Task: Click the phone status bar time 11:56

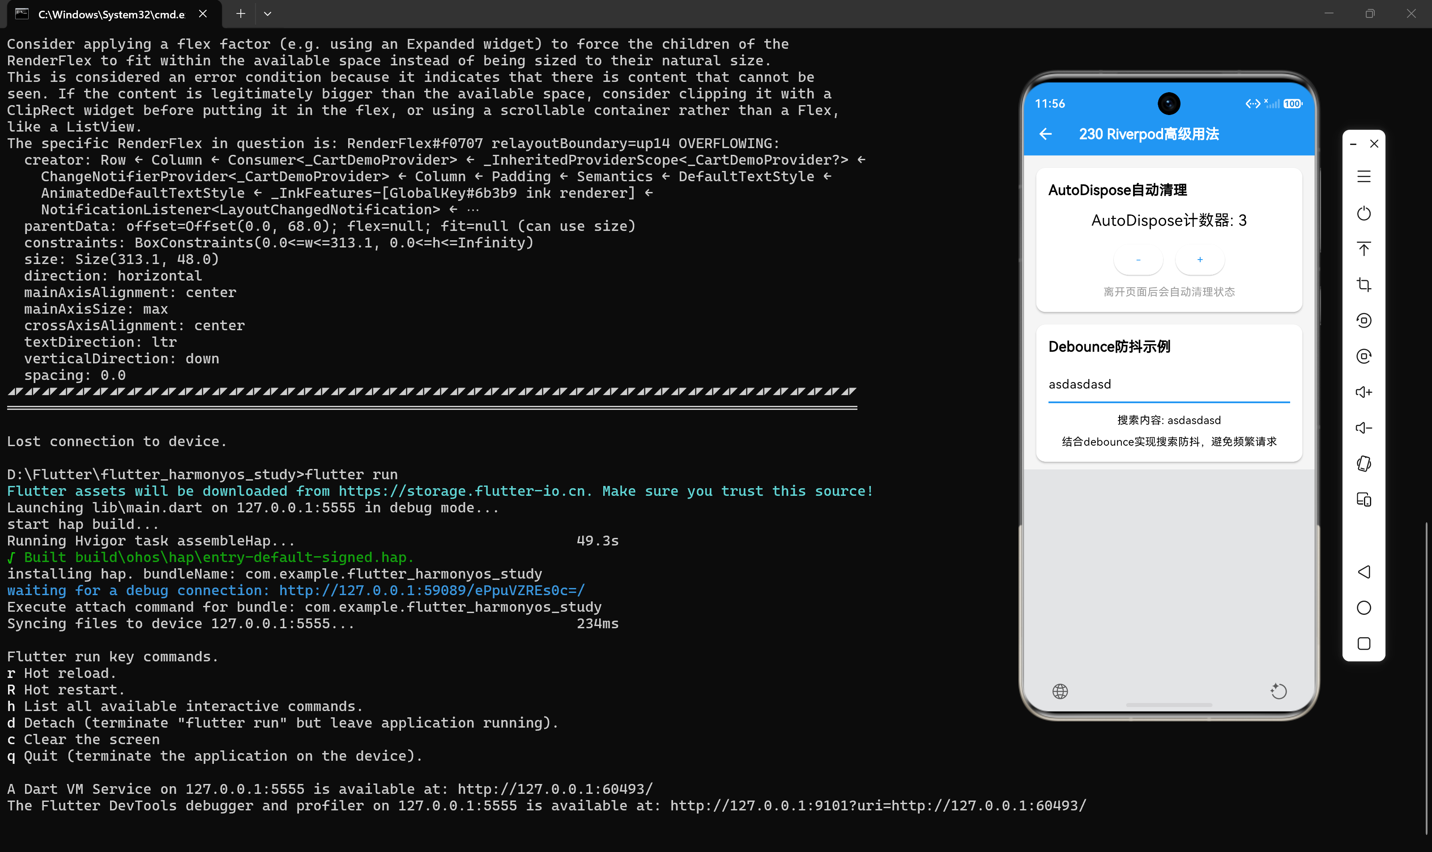Action: click(x=1049, y=104)
